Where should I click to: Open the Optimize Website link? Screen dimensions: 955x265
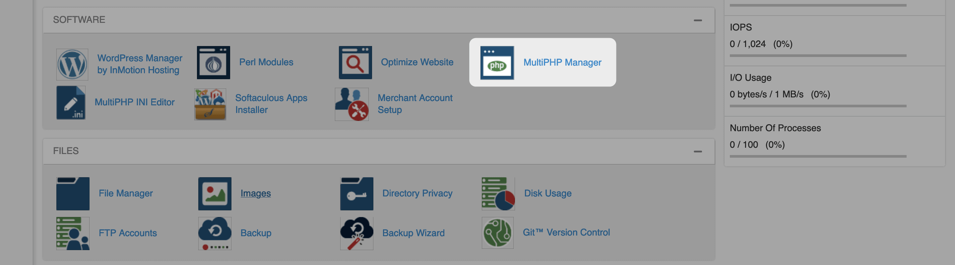click(x=417, y=62)
